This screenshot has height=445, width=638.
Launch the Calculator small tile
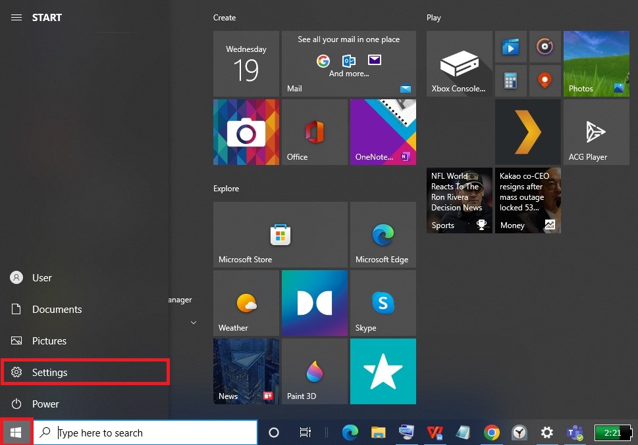(511, 81)
